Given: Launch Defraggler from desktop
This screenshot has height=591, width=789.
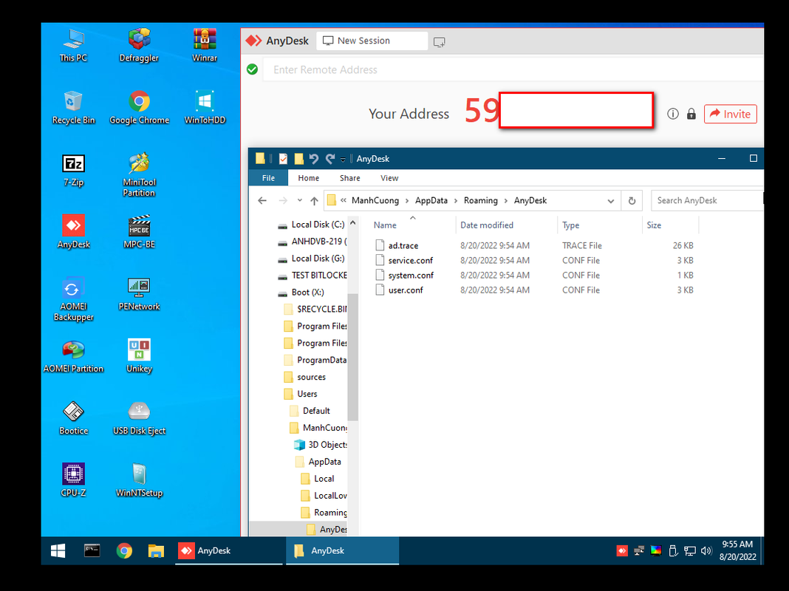Looking at the screenshot, I should coord(139,45).
